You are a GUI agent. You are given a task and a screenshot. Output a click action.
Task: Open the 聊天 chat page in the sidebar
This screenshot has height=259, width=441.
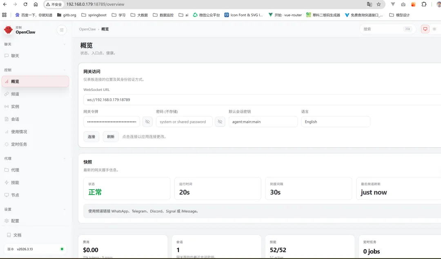point(35,56)
